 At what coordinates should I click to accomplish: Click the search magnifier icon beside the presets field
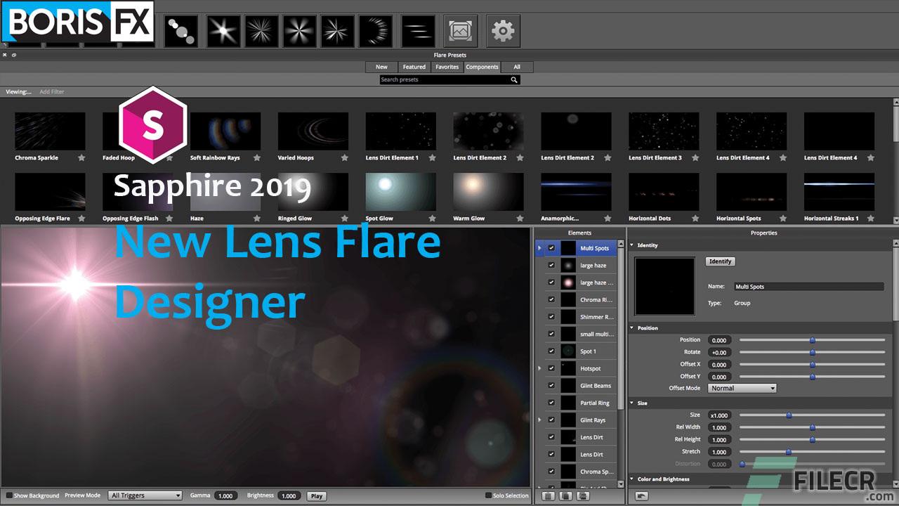point(513,79)
